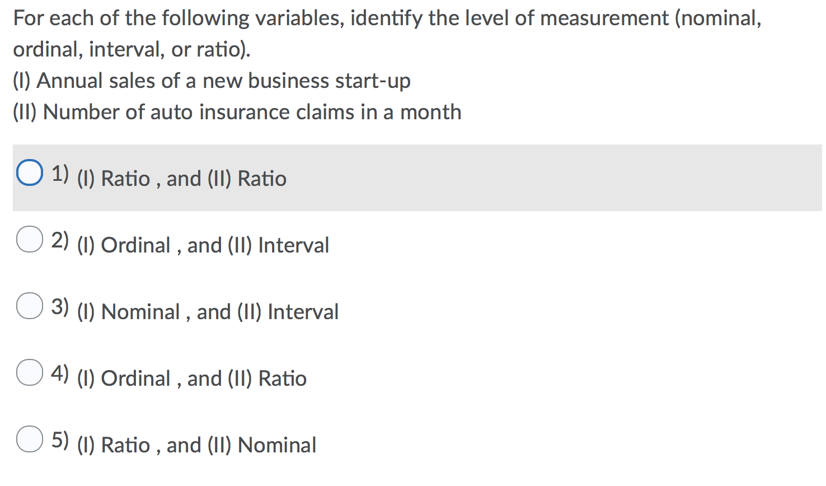
Task: Select the radio button for option 2
Action: [29, 240]
